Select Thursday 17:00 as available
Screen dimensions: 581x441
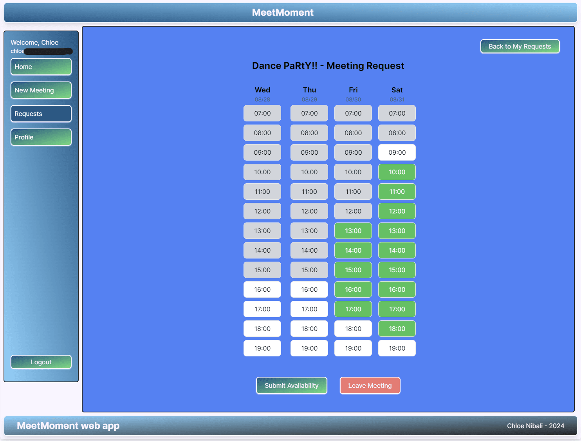[x=309, y=309]
